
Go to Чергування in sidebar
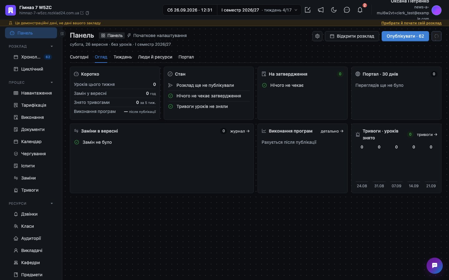(31, 154)
